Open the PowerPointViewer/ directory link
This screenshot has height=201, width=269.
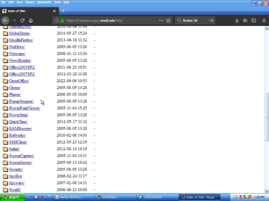point(25,108)
